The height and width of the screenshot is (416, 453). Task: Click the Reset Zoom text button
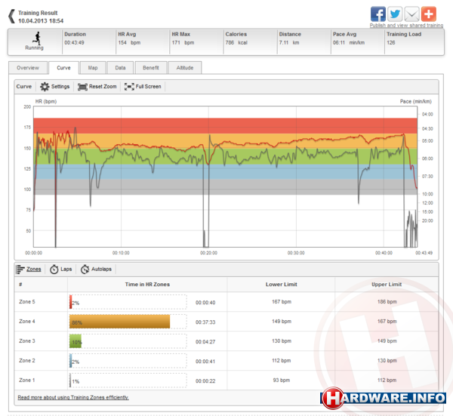tap(103, 86)
